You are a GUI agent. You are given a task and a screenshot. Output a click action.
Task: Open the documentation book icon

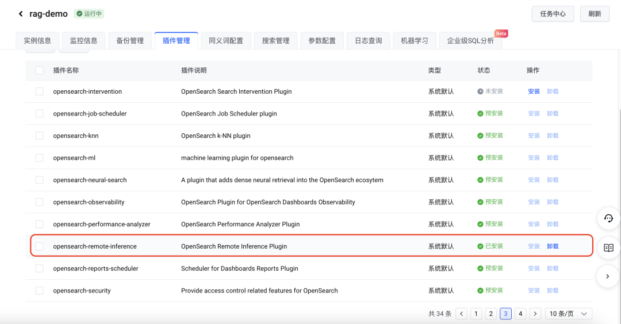(608, 248)
